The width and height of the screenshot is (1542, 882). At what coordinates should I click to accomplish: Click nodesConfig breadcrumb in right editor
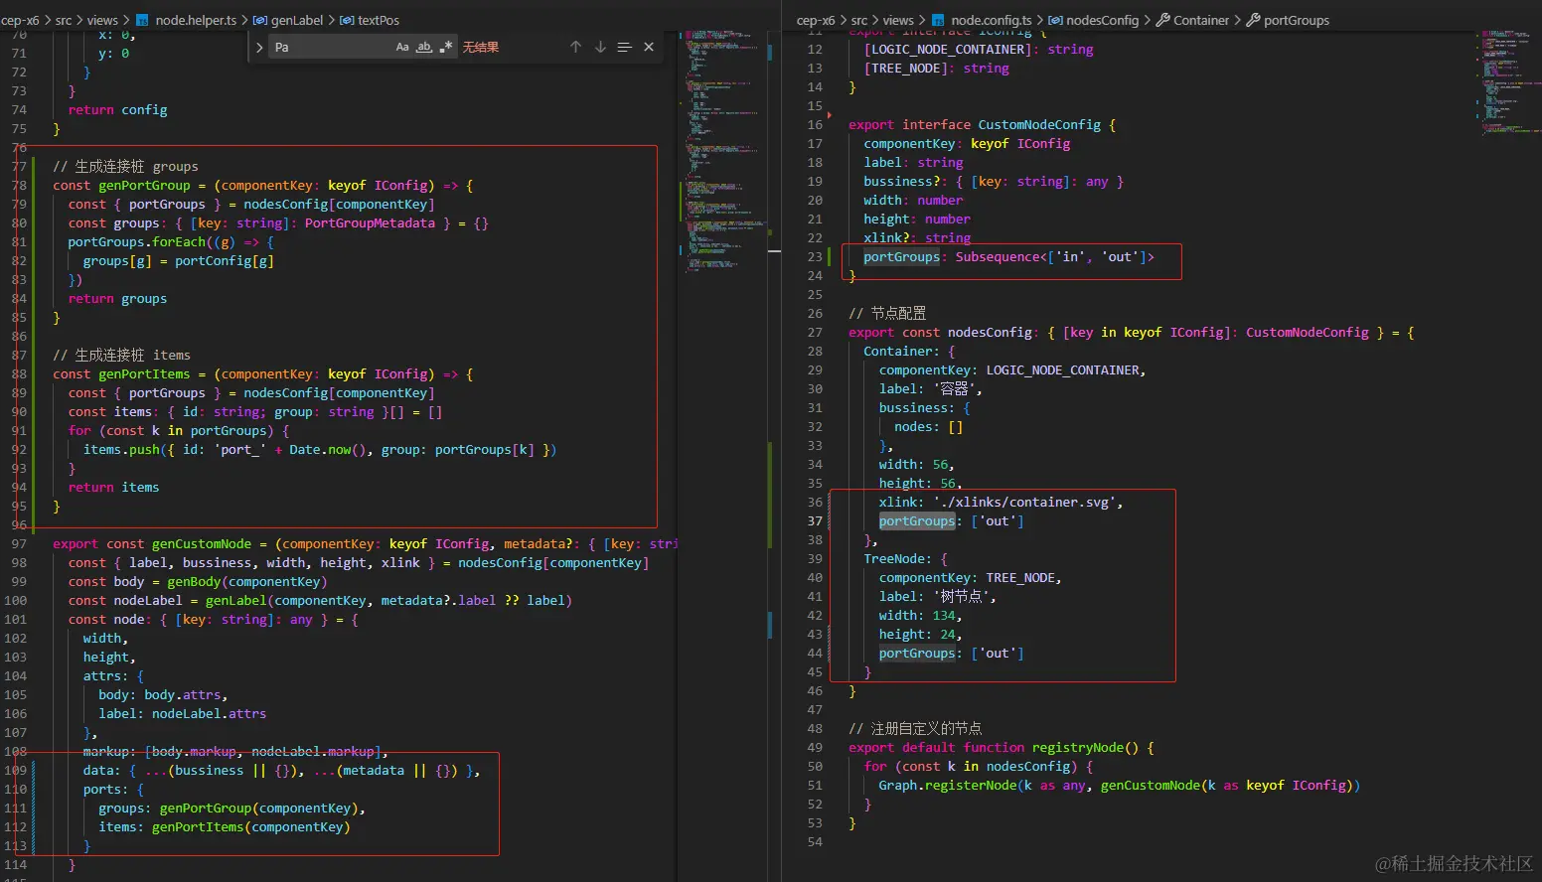coord(1102,20)
